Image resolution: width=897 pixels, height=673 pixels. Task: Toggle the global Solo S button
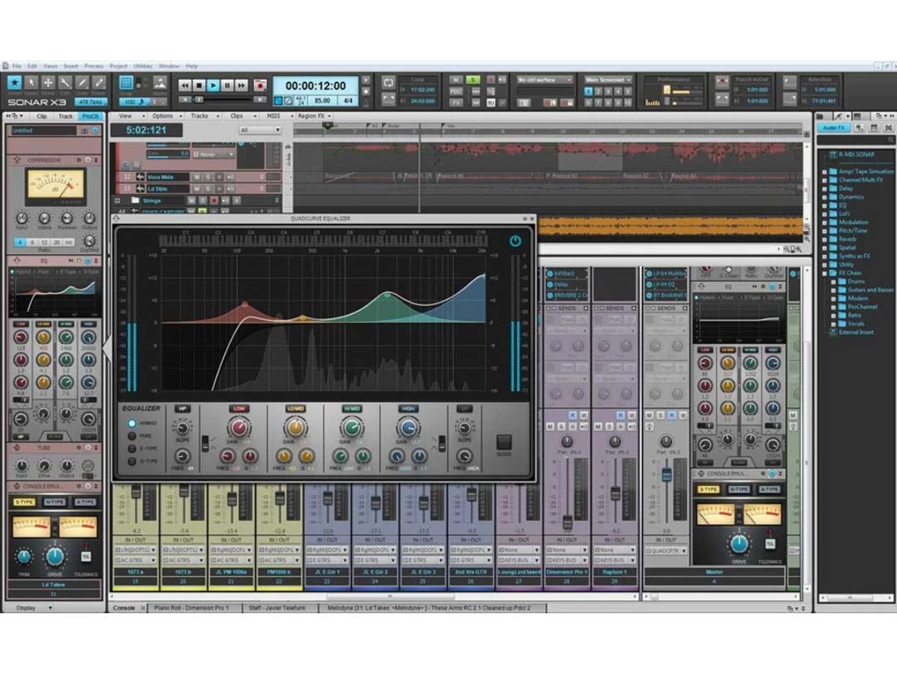pyautogui.click(x=472, y=79)
